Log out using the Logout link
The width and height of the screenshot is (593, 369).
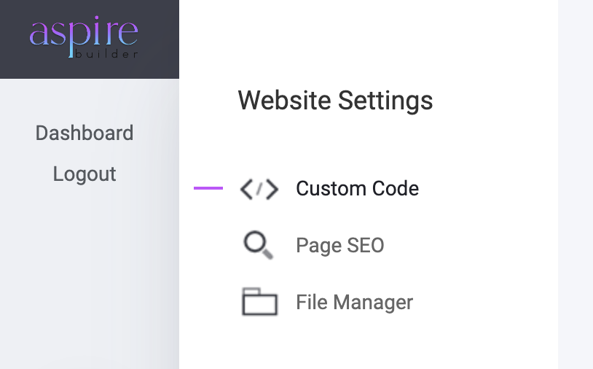coord(85,174)
